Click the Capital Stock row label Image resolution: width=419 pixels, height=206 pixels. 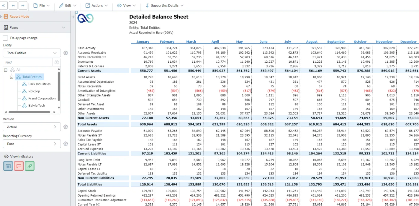[87, 191]
